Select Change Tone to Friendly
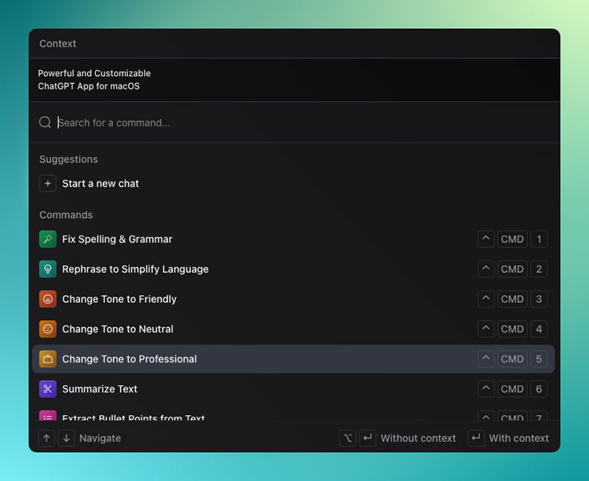This screenshot has width=589, height=481. 293,299
